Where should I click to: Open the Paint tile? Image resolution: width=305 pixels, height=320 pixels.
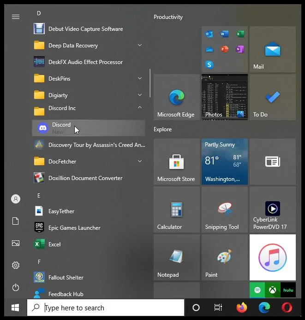225,257
